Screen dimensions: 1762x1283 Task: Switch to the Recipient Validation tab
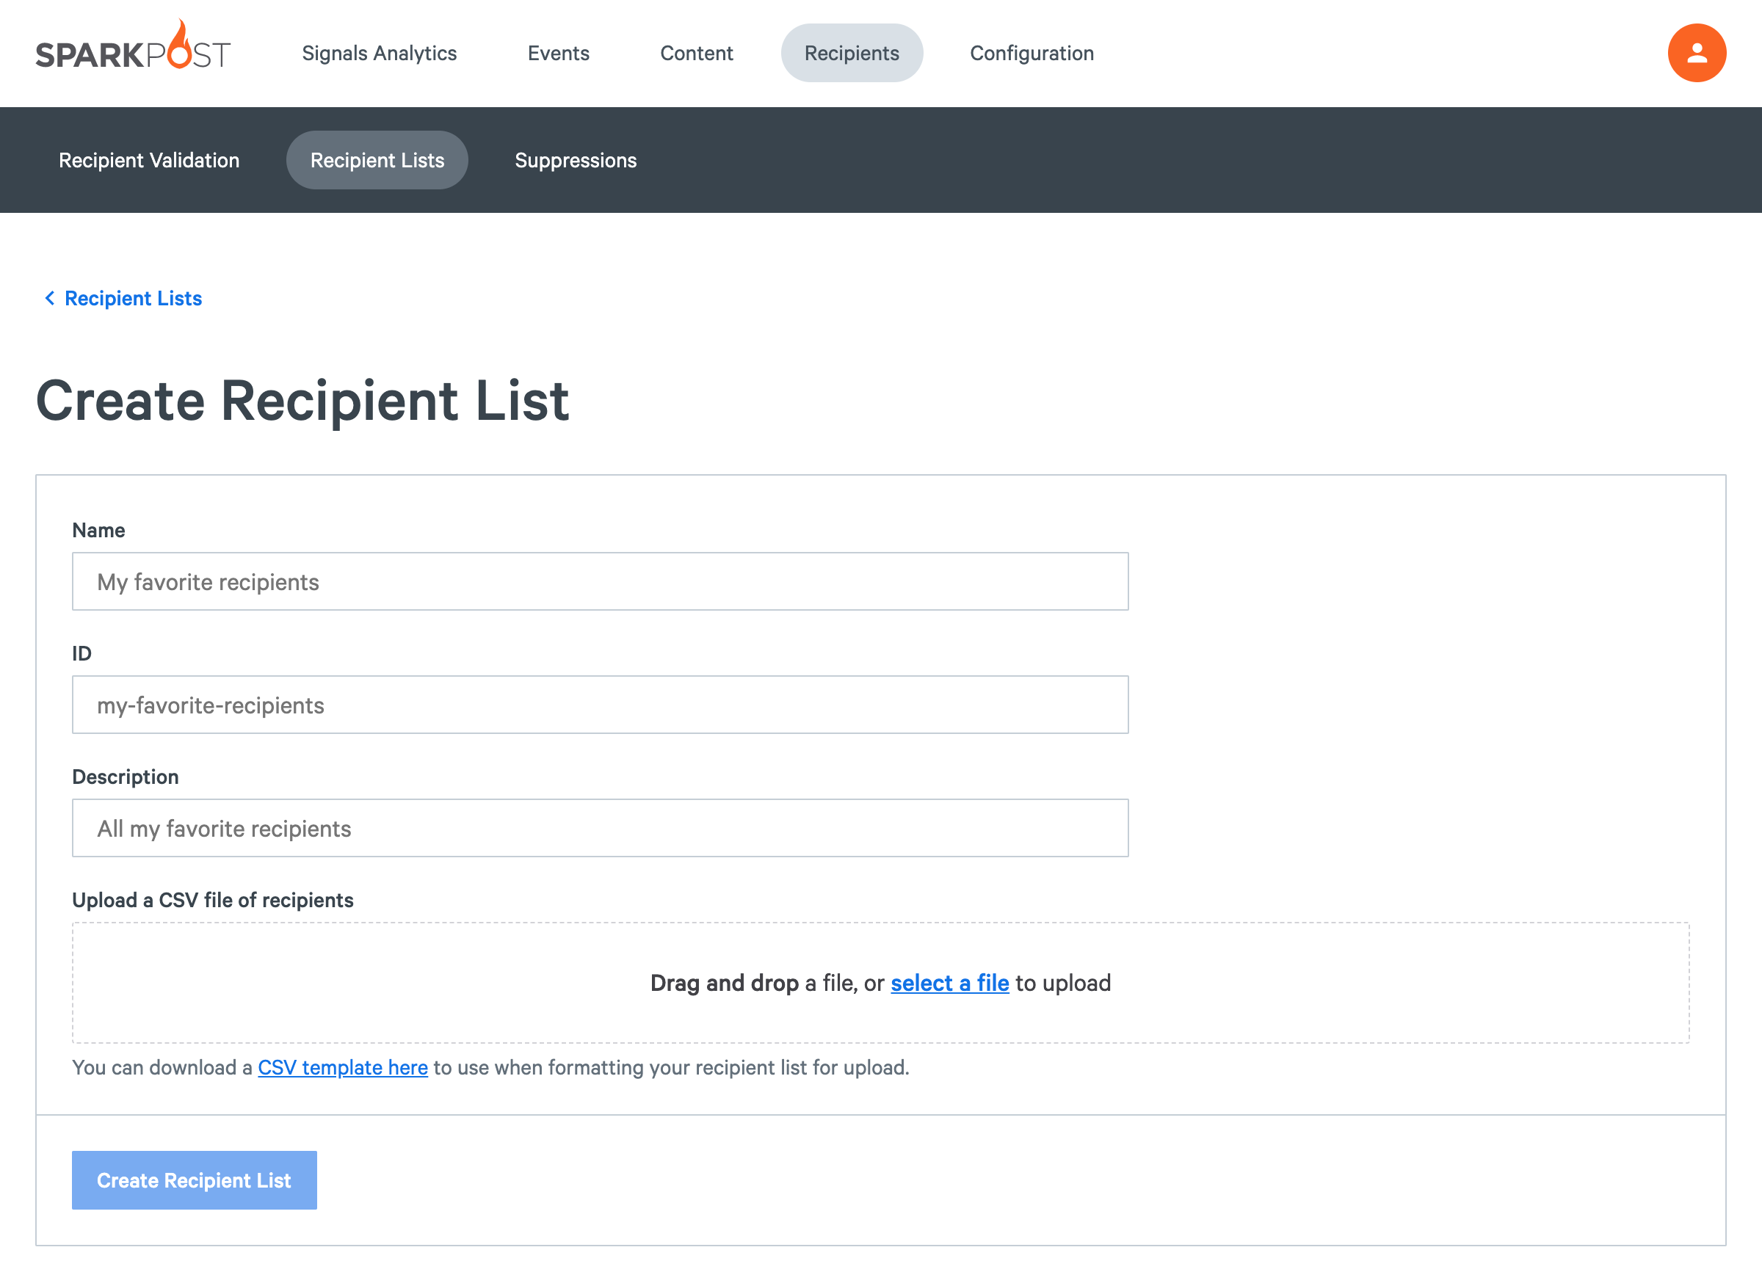tap(149, 160)
